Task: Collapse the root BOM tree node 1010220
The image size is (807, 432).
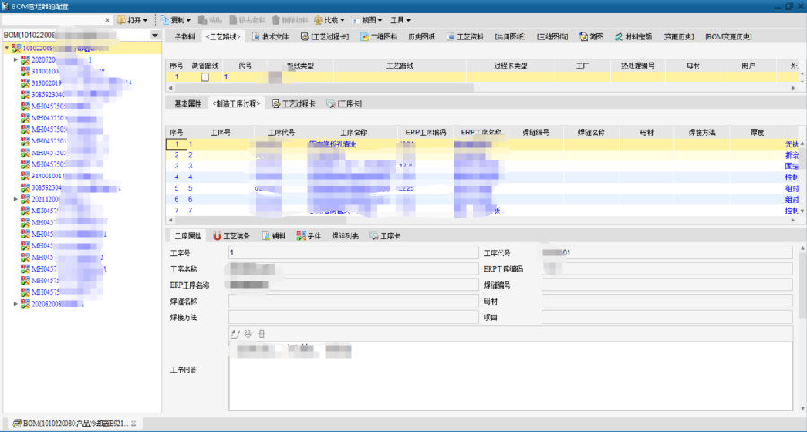Action: (6, 48)
